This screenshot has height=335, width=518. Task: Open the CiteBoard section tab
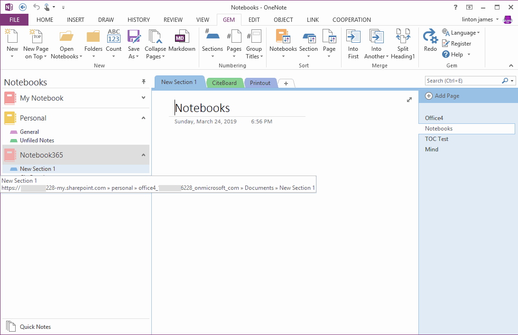(x=224, y=83)
